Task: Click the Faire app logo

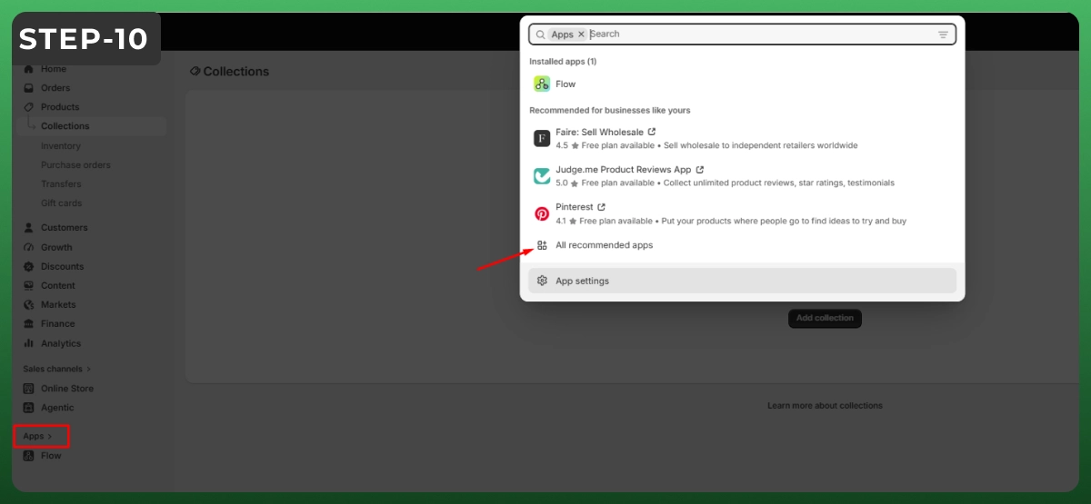Action: tap(542, 138)
